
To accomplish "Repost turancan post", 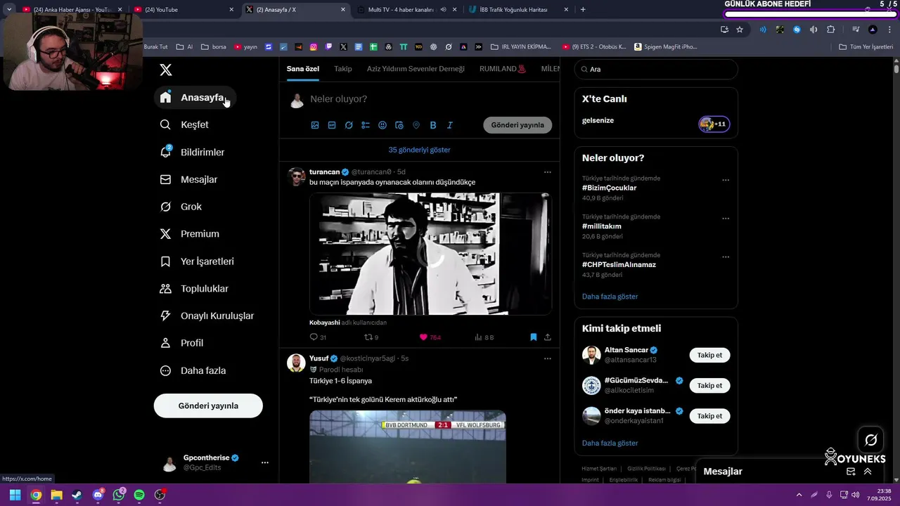I will (371, 337).
